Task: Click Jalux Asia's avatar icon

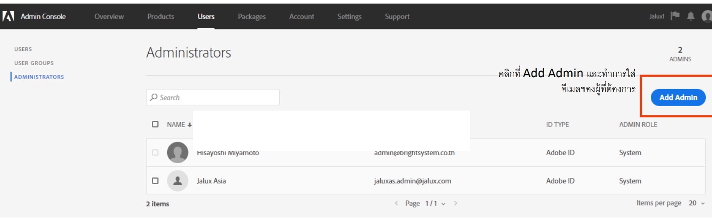Action: [x=177, y=181]
